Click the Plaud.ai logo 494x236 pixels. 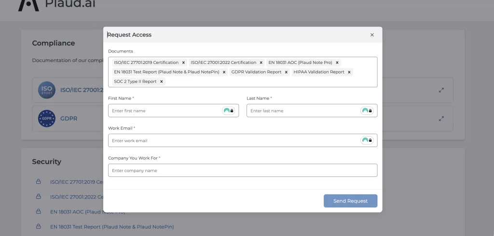point(48,4)
